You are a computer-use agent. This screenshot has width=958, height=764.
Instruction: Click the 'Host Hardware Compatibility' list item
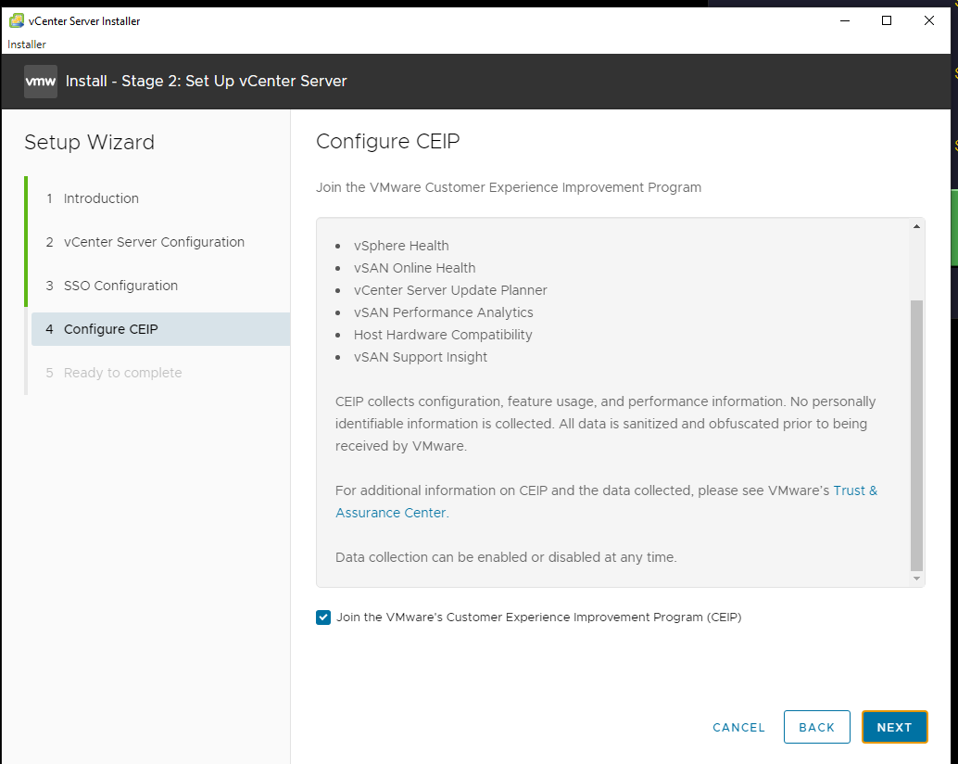(443, 335)
